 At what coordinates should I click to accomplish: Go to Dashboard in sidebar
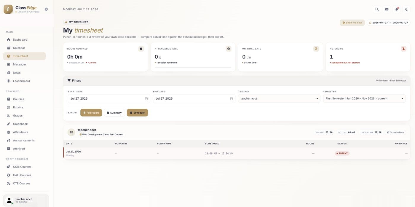coord(24,40)
